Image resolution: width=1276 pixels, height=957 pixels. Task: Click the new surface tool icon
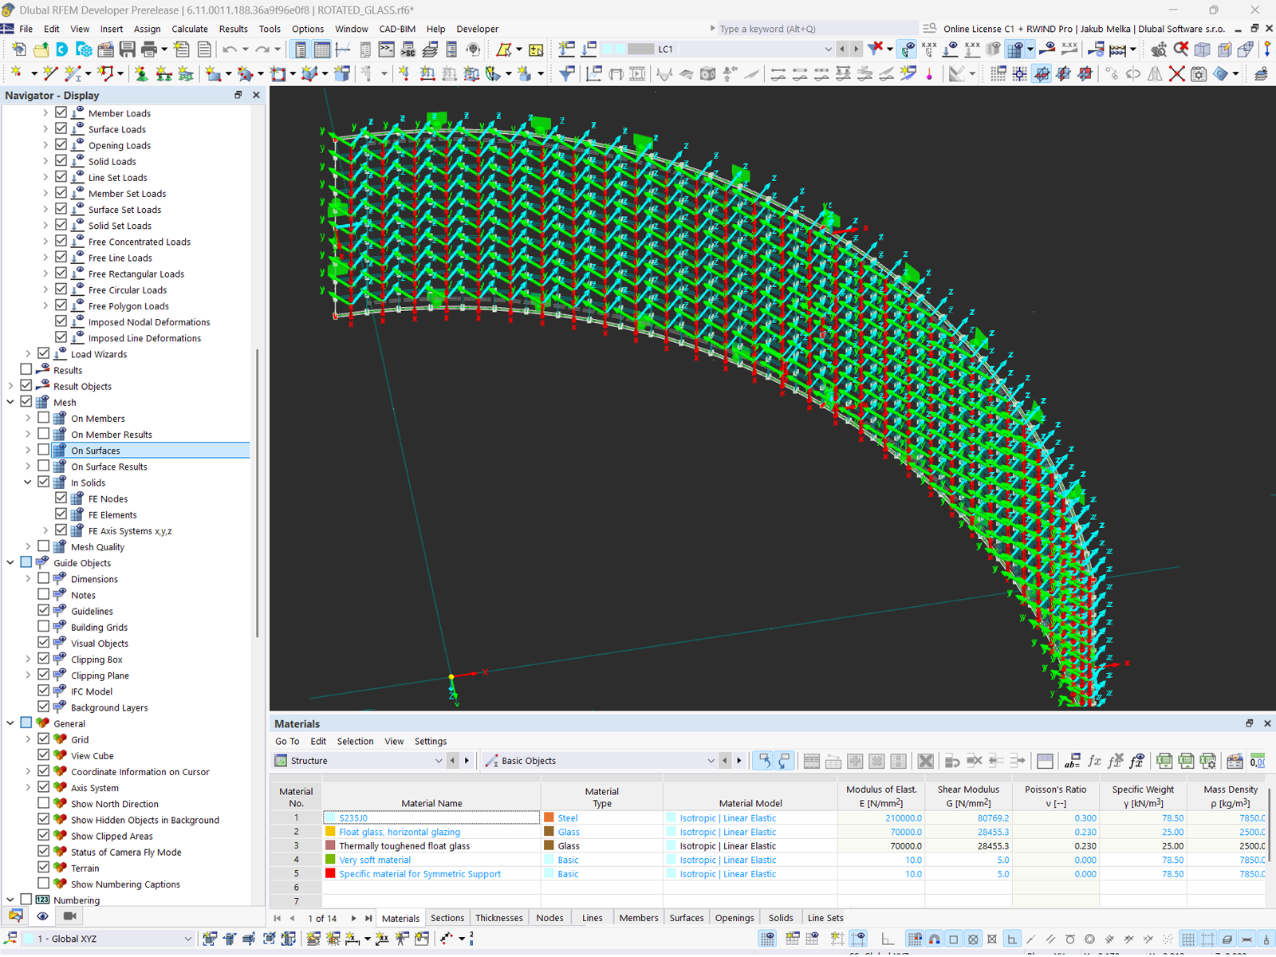point(213,74)
